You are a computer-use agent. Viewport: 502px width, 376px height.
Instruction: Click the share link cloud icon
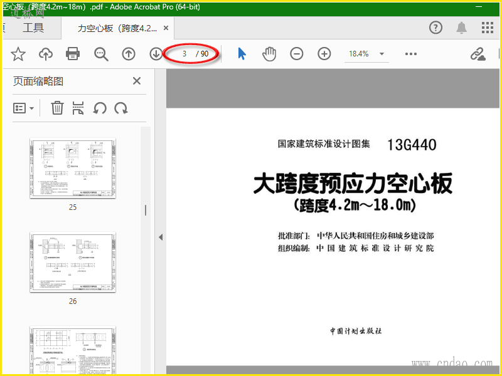pyautogui.click(x=478, y=54)
